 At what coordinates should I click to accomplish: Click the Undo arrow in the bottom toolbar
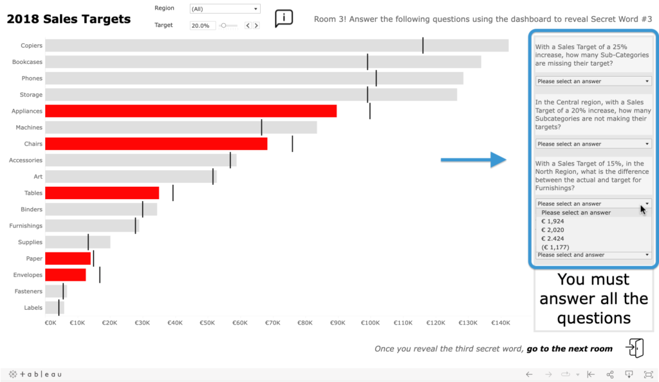pyautogui.click(x=528, y=374)
